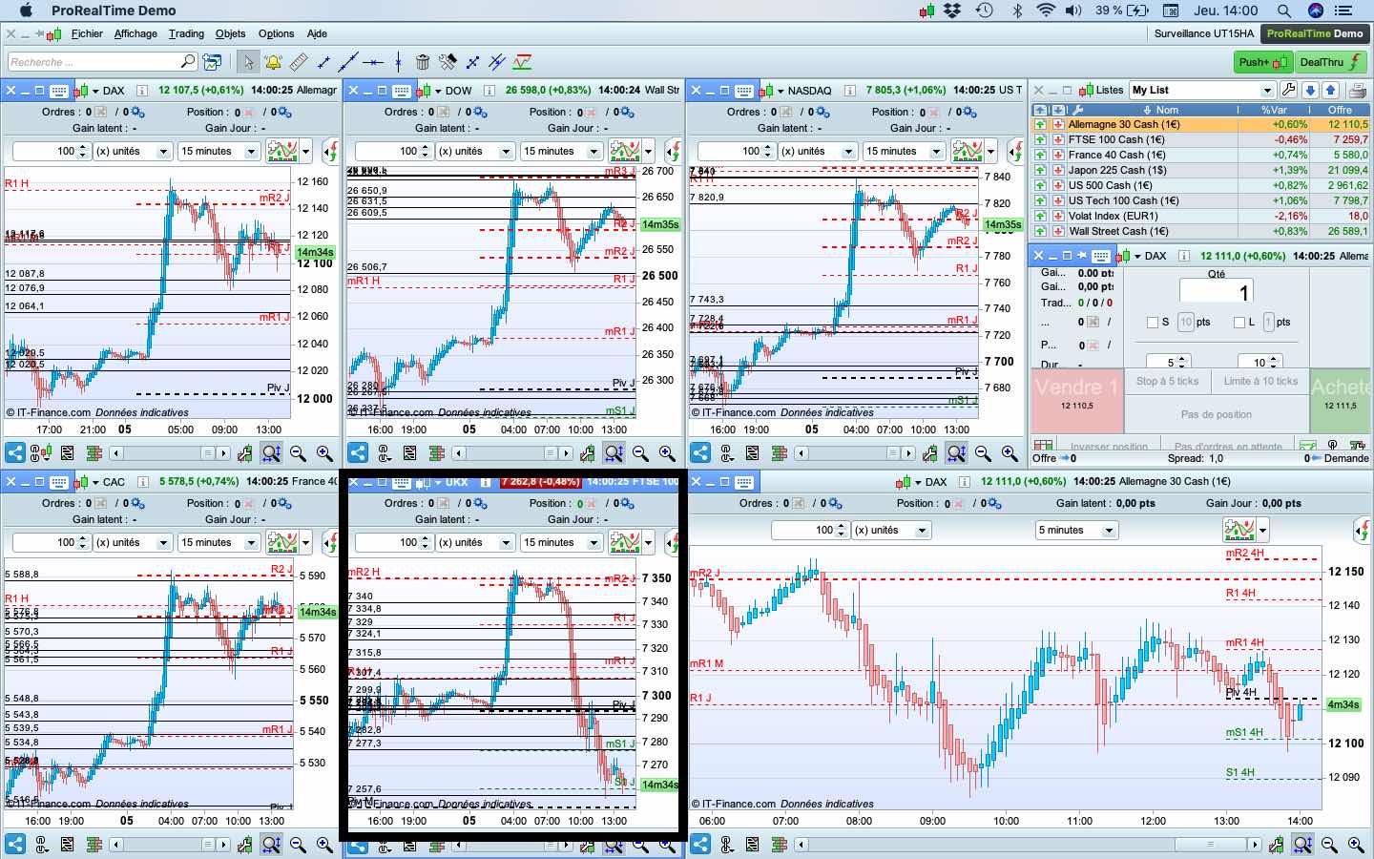Click the horizontal scrollbar under the DAX 5-minute chart

click(1027, 845)
